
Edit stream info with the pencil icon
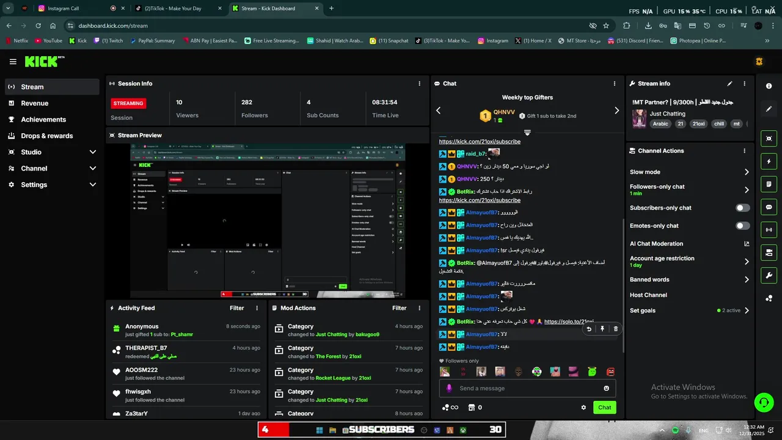click(729, 84)
